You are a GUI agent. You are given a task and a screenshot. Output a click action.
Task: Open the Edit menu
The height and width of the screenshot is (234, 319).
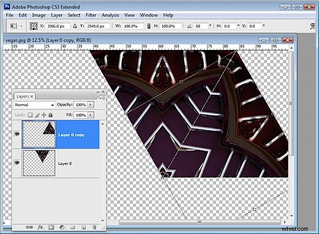(22, 15)
